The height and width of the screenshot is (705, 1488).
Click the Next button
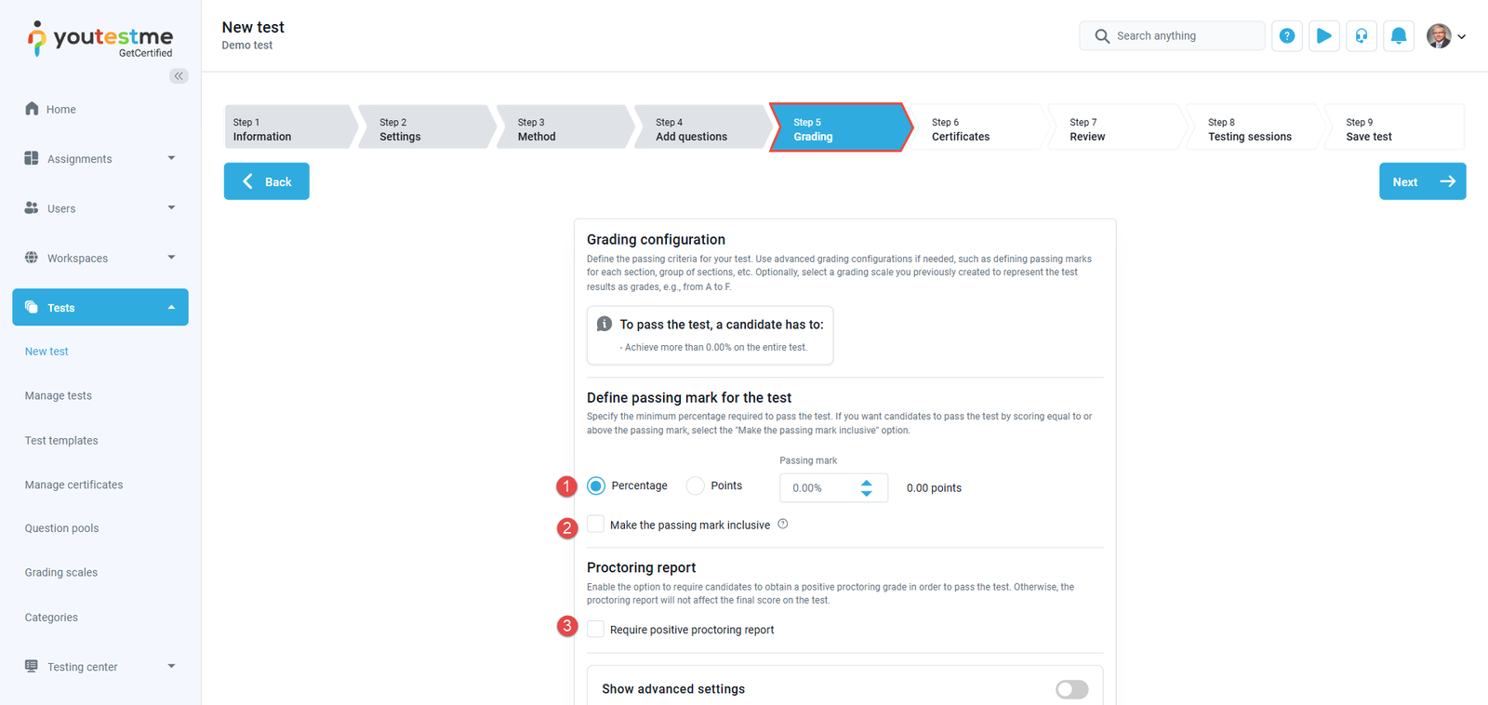pos(1421,181)
